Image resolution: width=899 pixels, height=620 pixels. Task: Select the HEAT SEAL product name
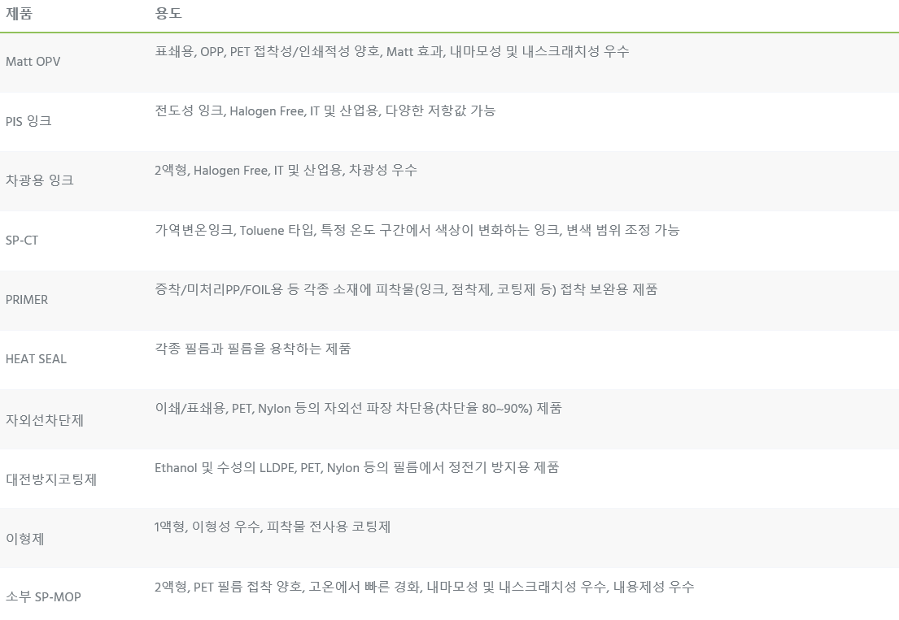coord(36,359)
